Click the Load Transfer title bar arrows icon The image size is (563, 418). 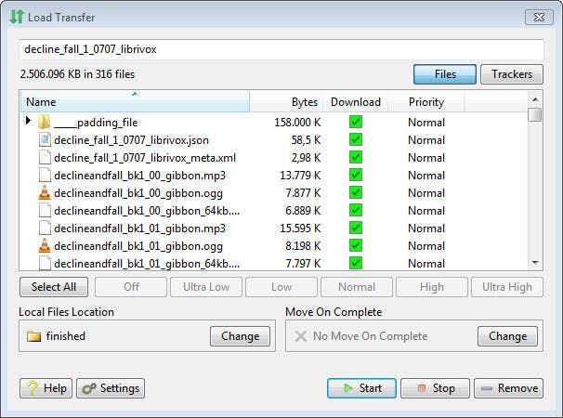pyautogui.click(x=17, y=17)
